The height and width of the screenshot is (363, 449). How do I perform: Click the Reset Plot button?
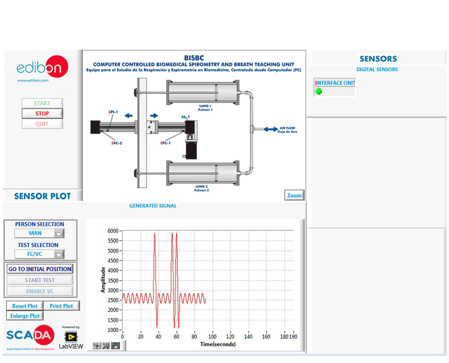(x=25, y=306)
